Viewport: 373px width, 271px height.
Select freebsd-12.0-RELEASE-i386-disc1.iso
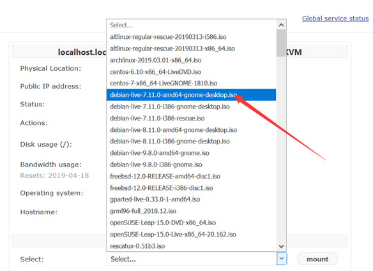[191, 187]
